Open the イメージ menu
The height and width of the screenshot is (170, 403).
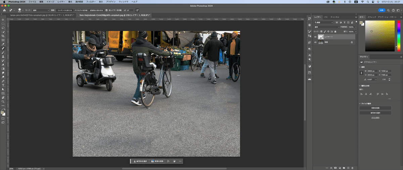pyautogui.click(x=50, y=2)
